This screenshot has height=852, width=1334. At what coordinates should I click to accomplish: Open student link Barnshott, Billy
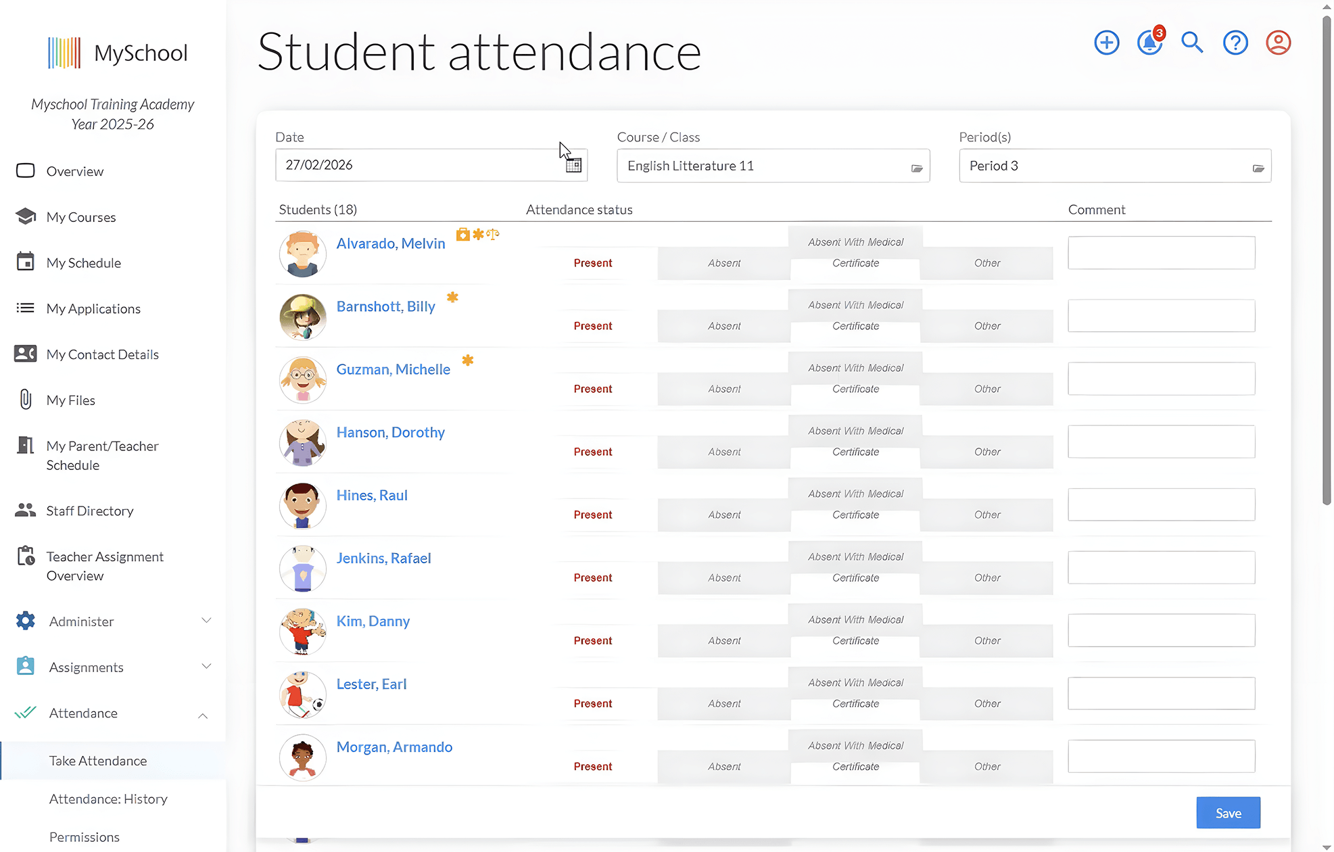(385, 306)
